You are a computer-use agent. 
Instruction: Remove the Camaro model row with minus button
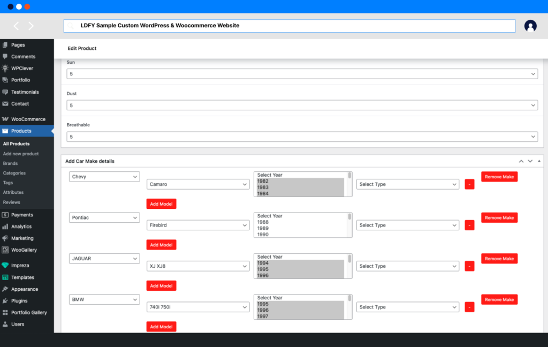[x=469, y=184]
